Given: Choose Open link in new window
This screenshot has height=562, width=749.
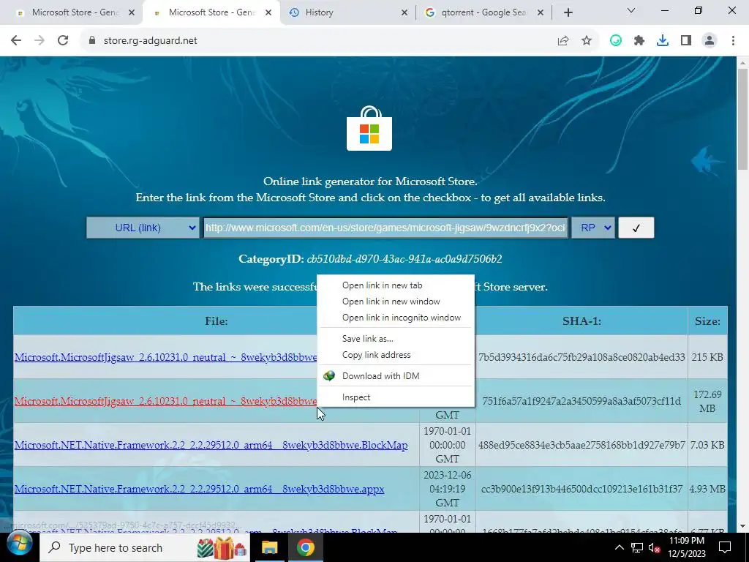Looking at the screenshot, I should pos(396,301).
